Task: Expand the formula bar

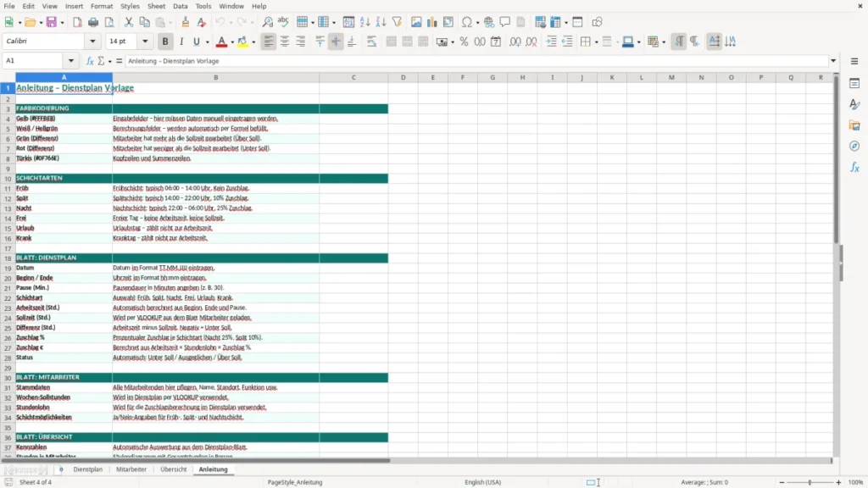Action: [833, 61]
